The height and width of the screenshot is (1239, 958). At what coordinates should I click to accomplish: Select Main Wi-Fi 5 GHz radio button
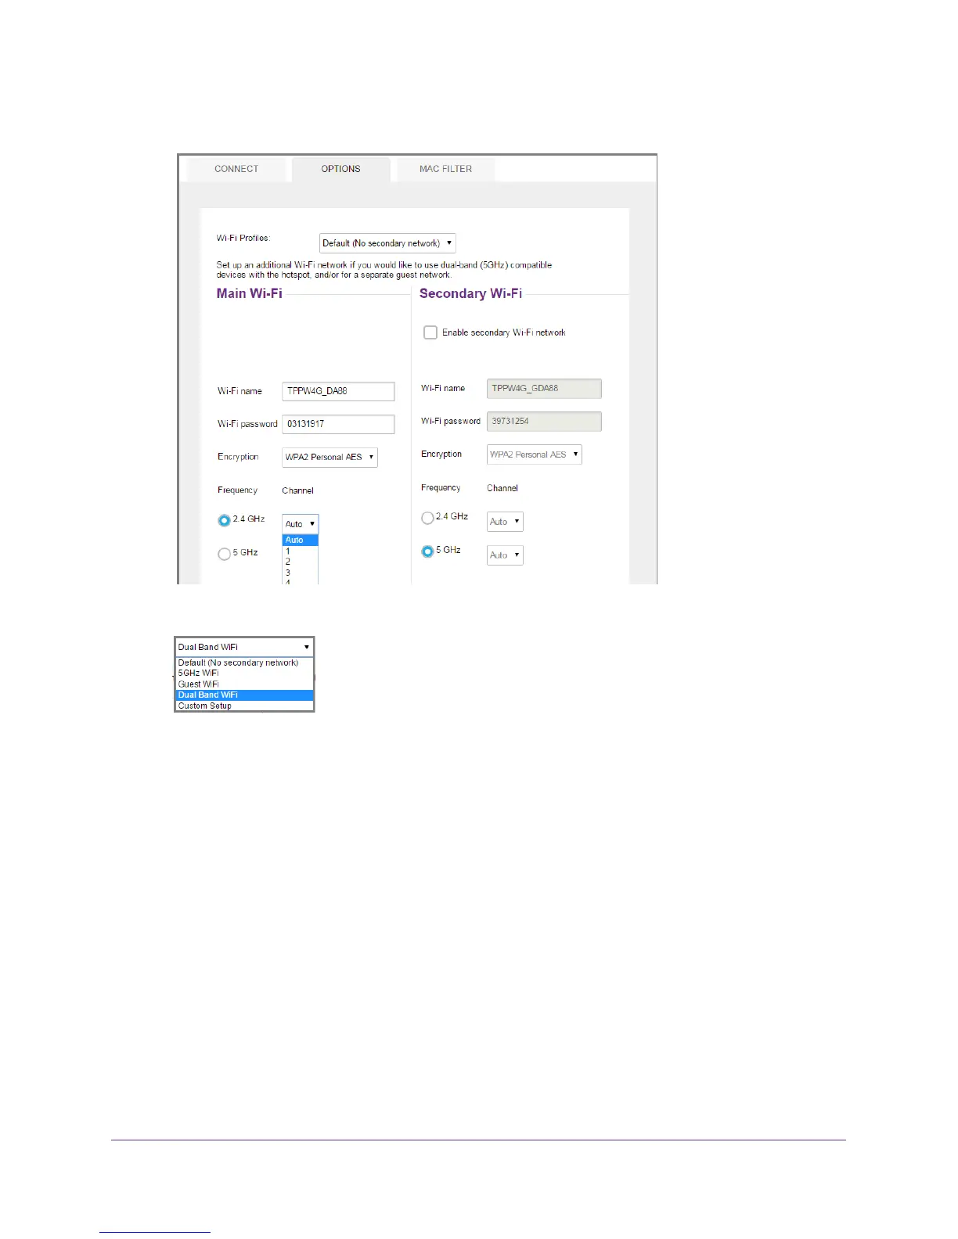pos(225,554)
